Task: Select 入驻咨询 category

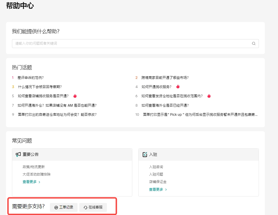Action: coord(156,167)
